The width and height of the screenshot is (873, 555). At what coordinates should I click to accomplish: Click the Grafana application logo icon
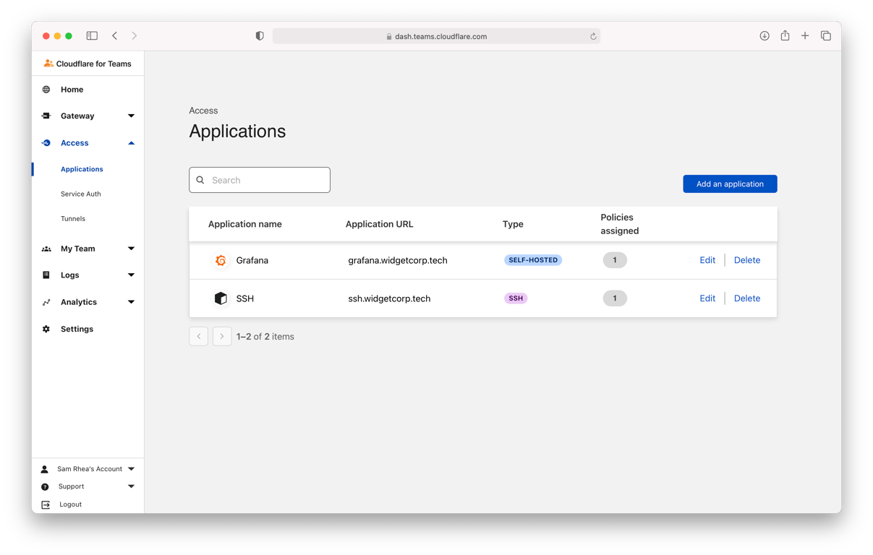221,260
